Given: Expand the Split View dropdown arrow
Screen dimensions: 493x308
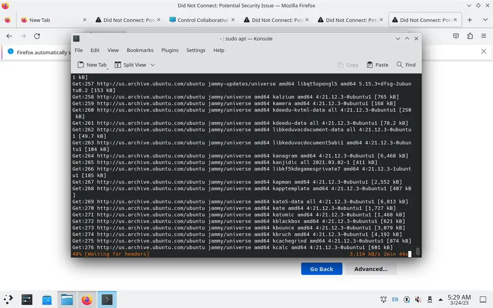Looking at the screenshot, I should pos(153,65).
